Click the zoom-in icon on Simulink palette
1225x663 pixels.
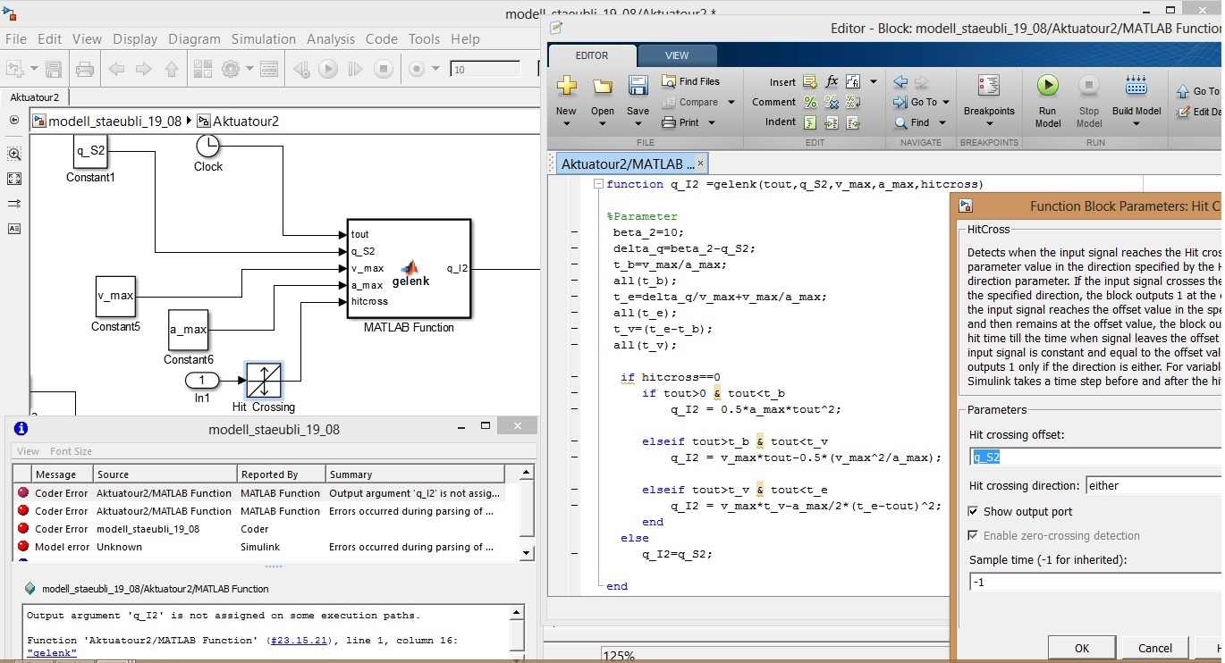[14, 154]
